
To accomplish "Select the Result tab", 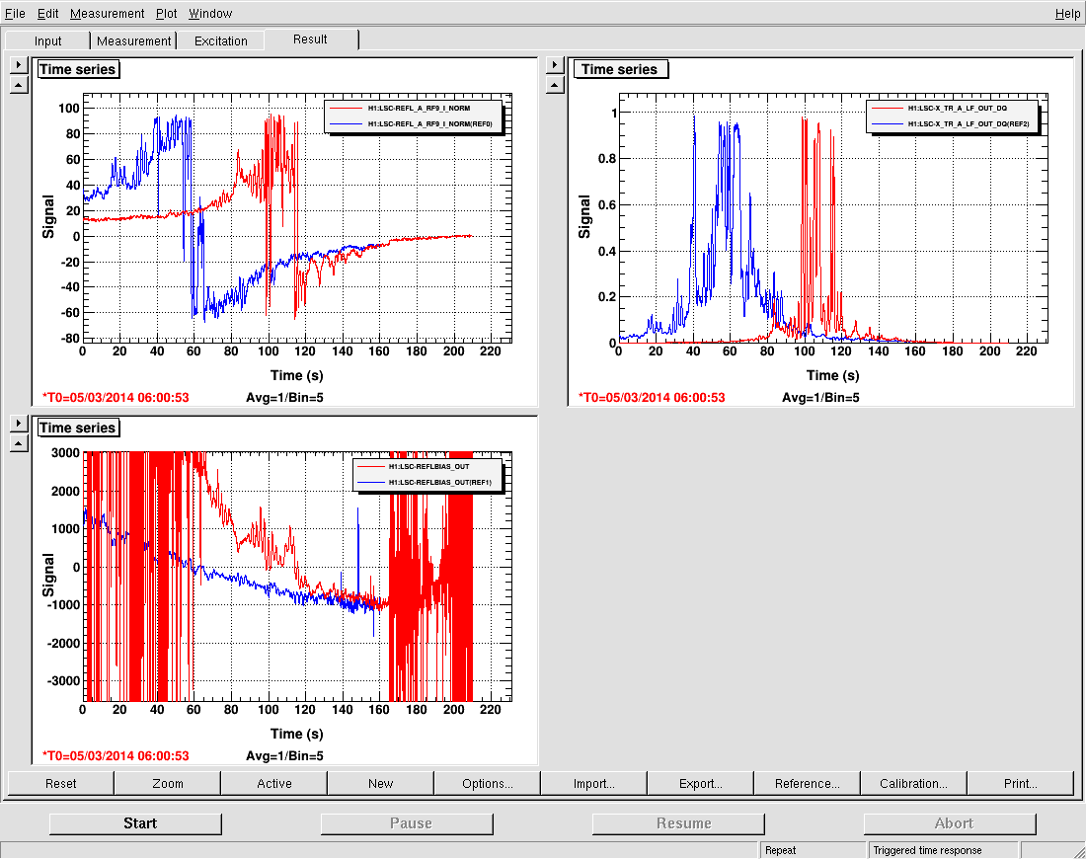I will click(x=310, y=39).
